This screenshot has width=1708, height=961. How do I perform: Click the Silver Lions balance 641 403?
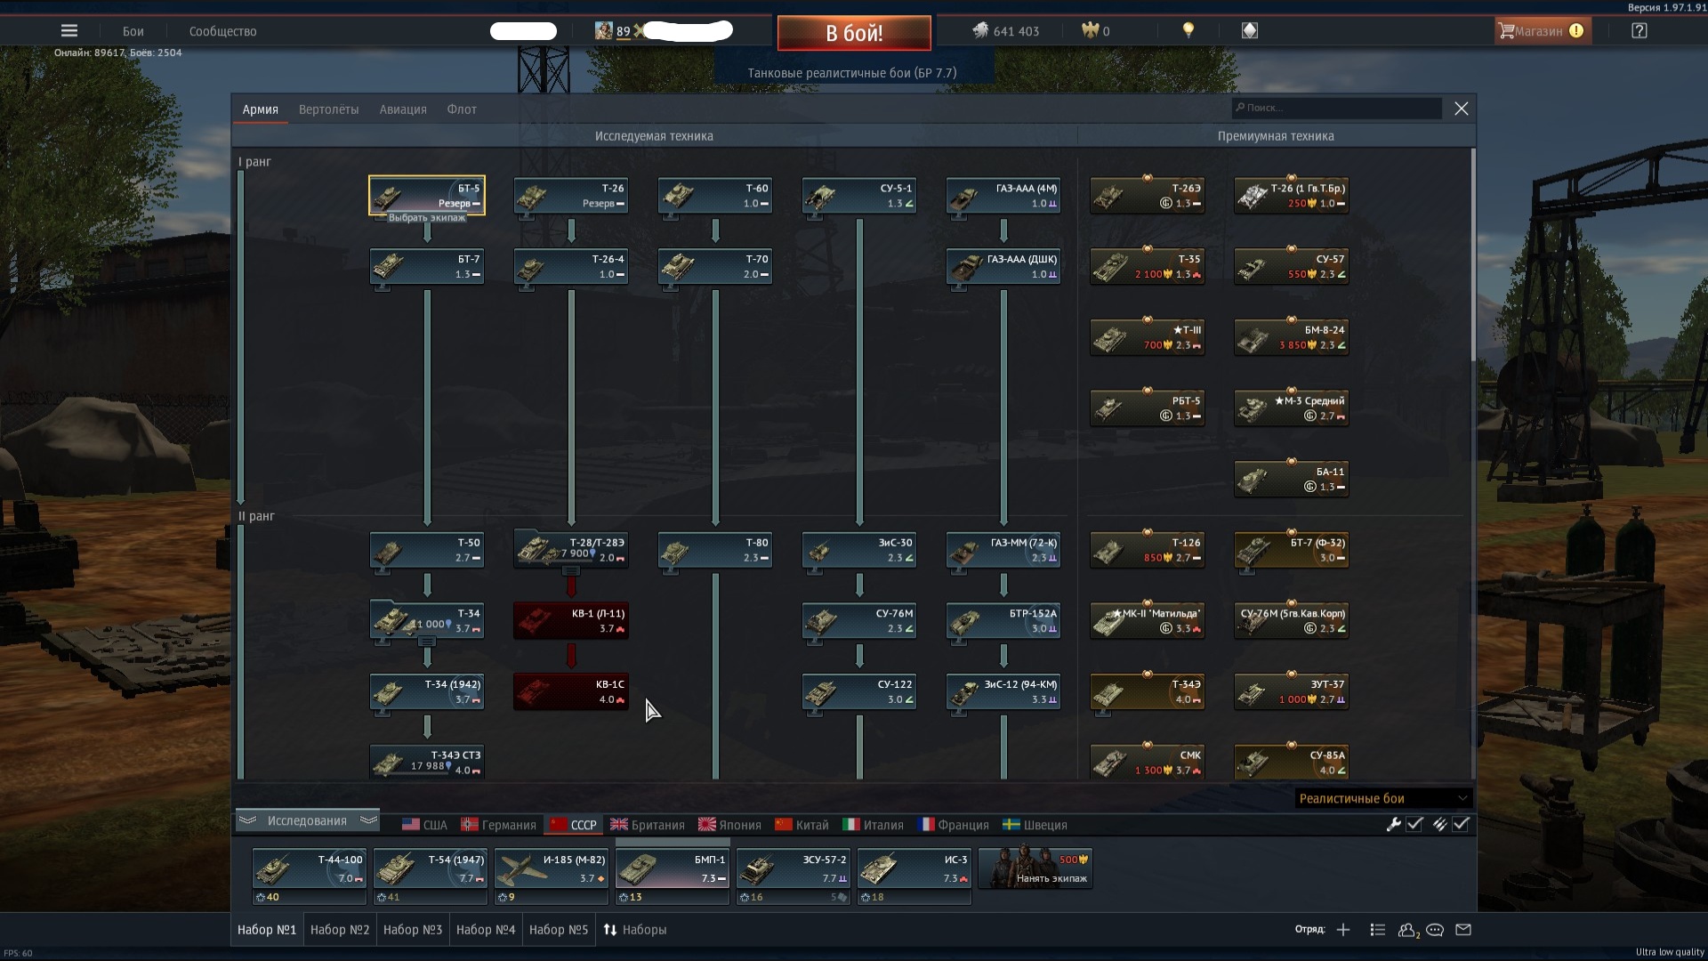1005,31
